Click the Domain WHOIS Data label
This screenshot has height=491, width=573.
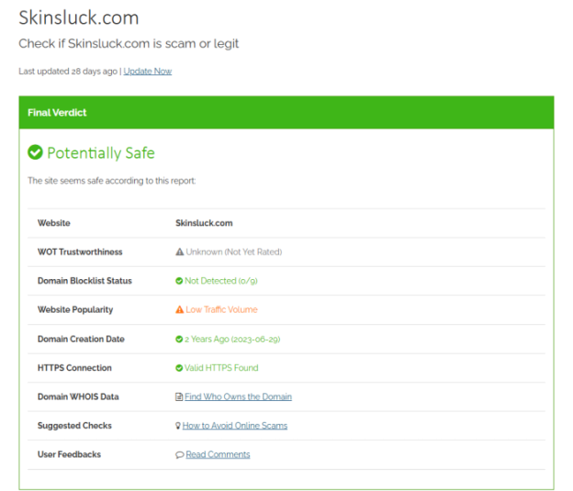(x=78, y=396)
